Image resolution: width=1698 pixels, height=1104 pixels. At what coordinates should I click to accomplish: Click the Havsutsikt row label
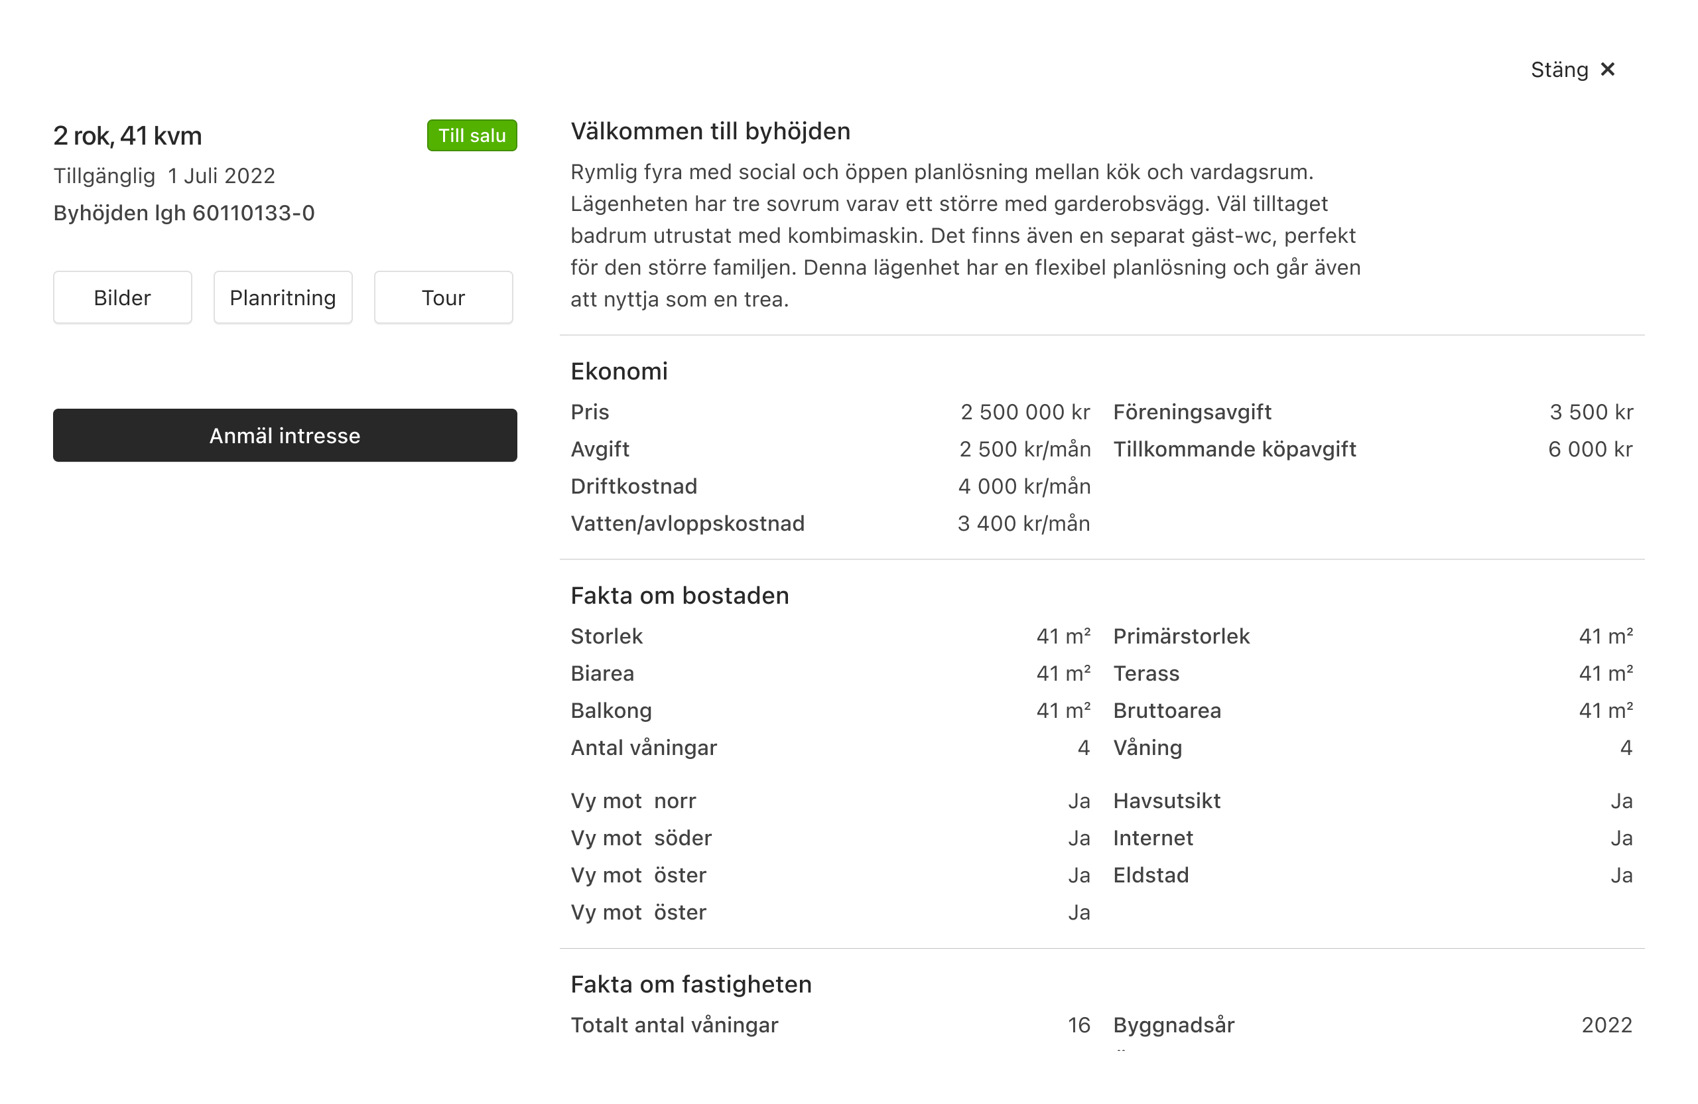click(1167, 801)
